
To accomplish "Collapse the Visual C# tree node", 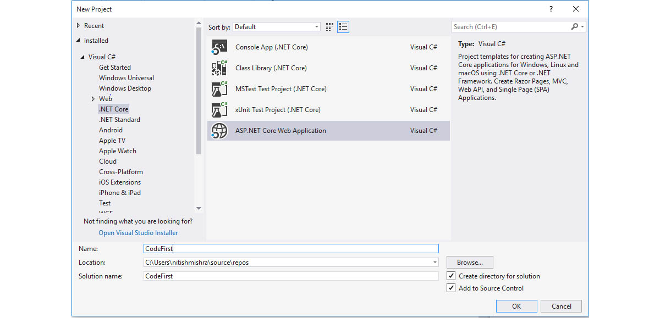I will tap(82, 57).
